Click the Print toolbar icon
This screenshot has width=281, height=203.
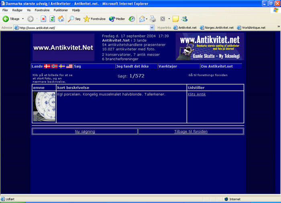coord(153,19)
